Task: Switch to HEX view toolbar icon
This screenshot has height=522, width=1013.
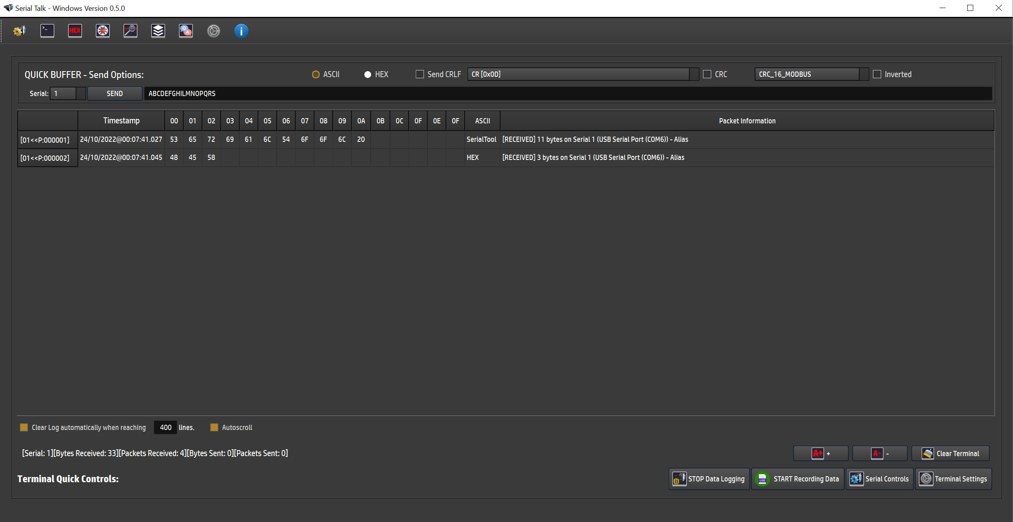Action: click(75, 31)
